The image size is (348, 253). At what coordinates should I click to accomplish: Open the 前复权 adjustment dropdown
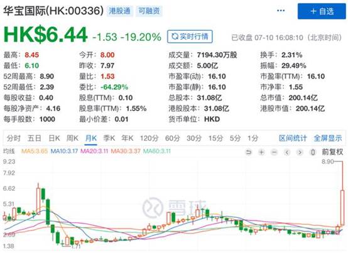pos(332,152)
